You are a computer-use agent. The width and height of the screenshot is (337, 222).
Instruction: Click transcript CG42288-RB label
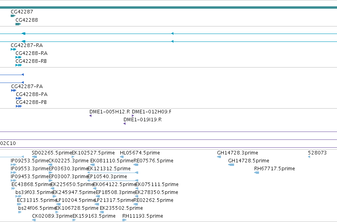(x=31, y=61)
